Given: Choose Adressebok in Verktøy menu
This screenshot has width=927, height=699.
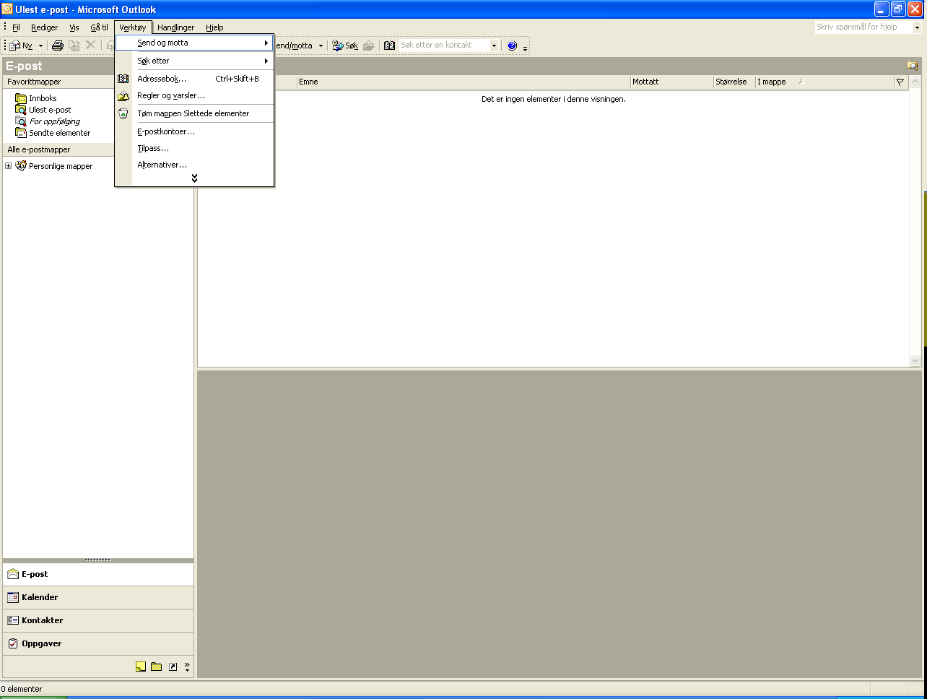Looking at the screenshot, I should [x=194, y=79].
